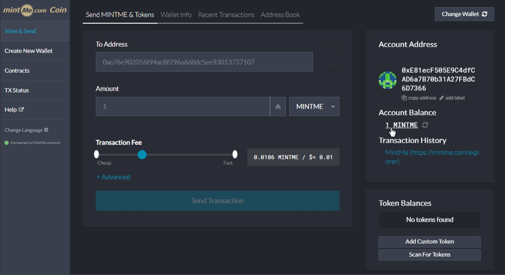Click the send entire balance double-arrow icon
The width and height of the screenshot is (505, 275).
click(278, 107)
